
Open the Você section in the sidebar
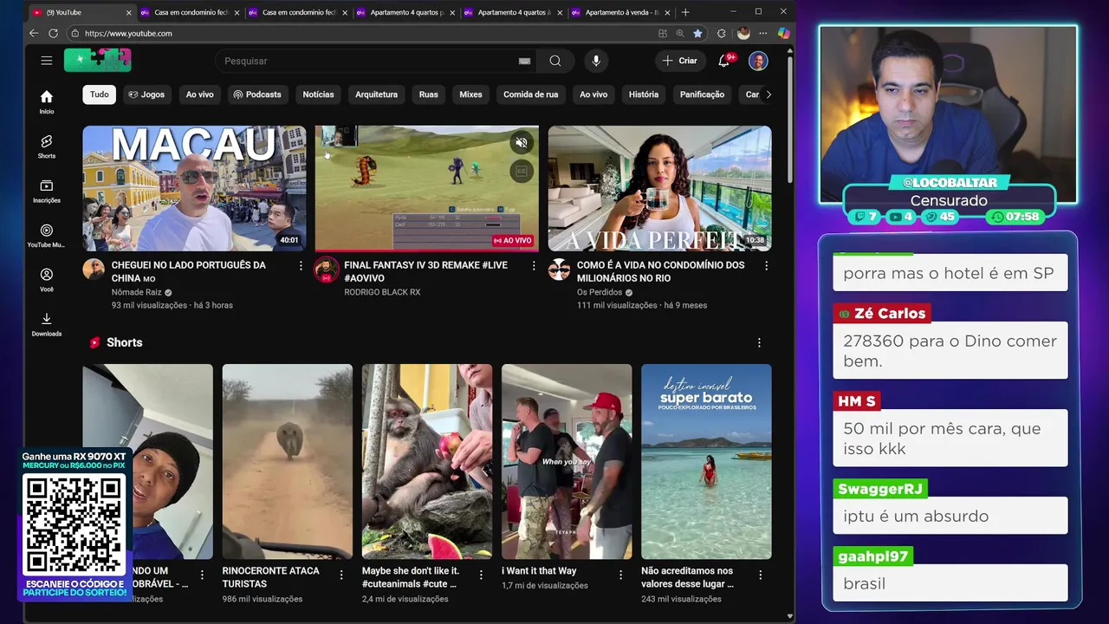pyautogui.click(x=47, y=279)
